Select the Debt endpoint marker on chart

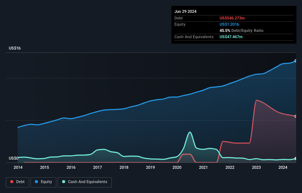296,116
